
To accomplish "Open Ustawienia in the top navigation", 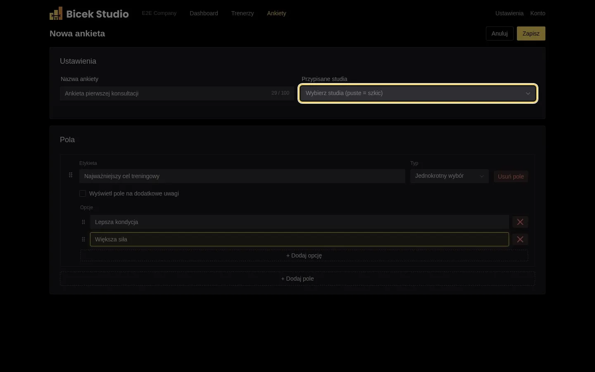I will (509, 13).
